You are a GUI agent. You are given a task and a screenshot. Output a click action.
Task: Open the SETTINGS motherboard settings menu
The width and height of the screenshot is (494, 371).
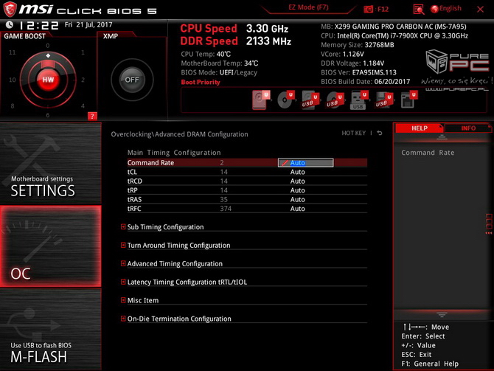(x=50, y=163)
